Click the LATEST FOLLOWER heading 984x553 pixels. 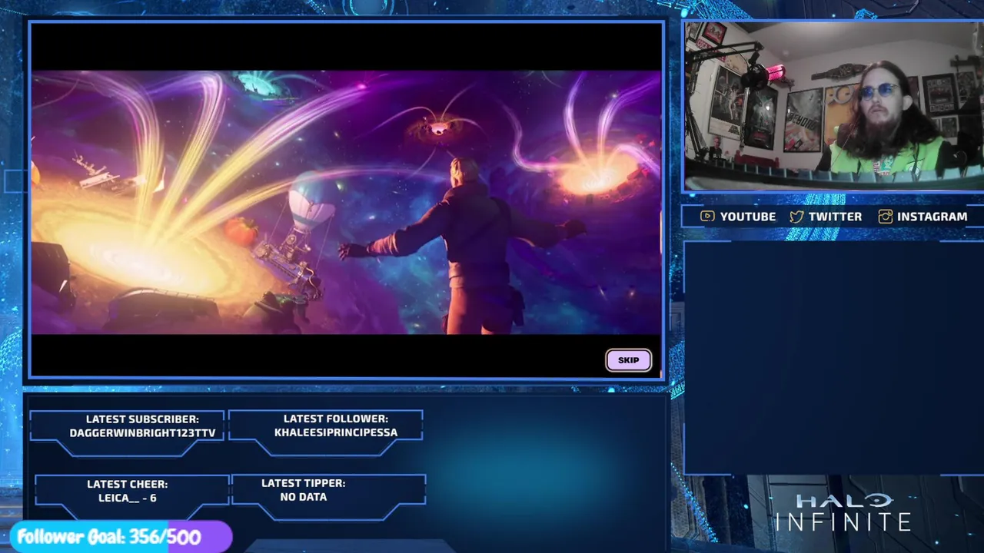[336, 419]
